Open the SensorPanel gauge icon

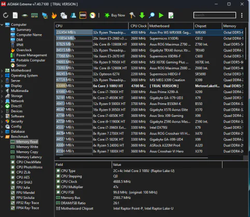93,16
